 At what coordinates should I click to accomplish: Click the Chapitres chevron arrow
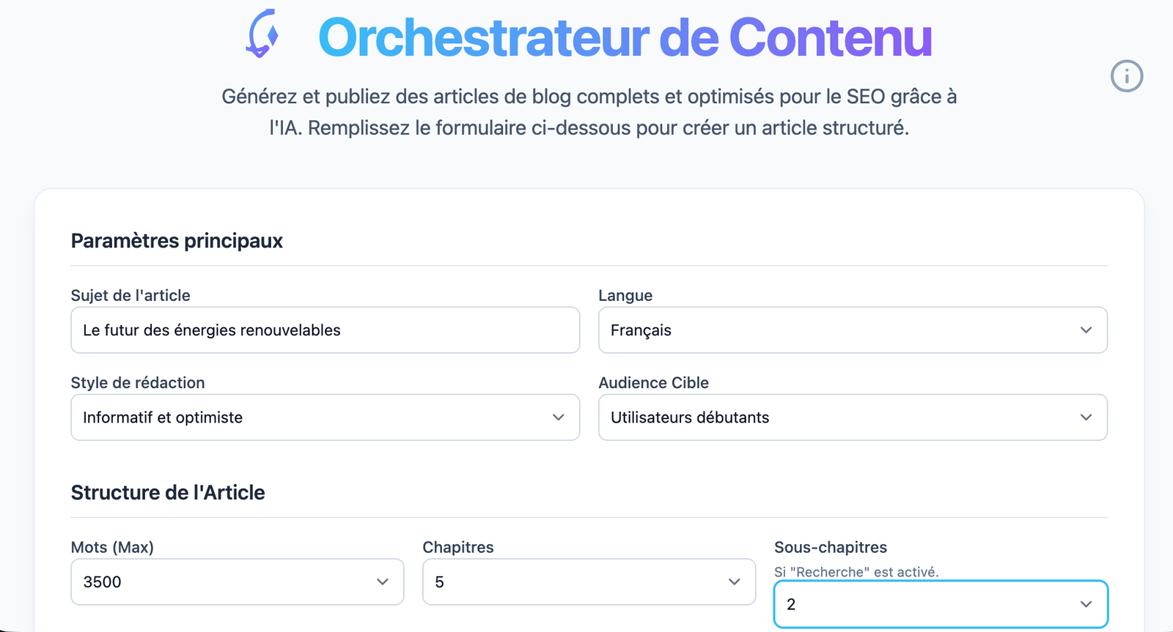733,581
